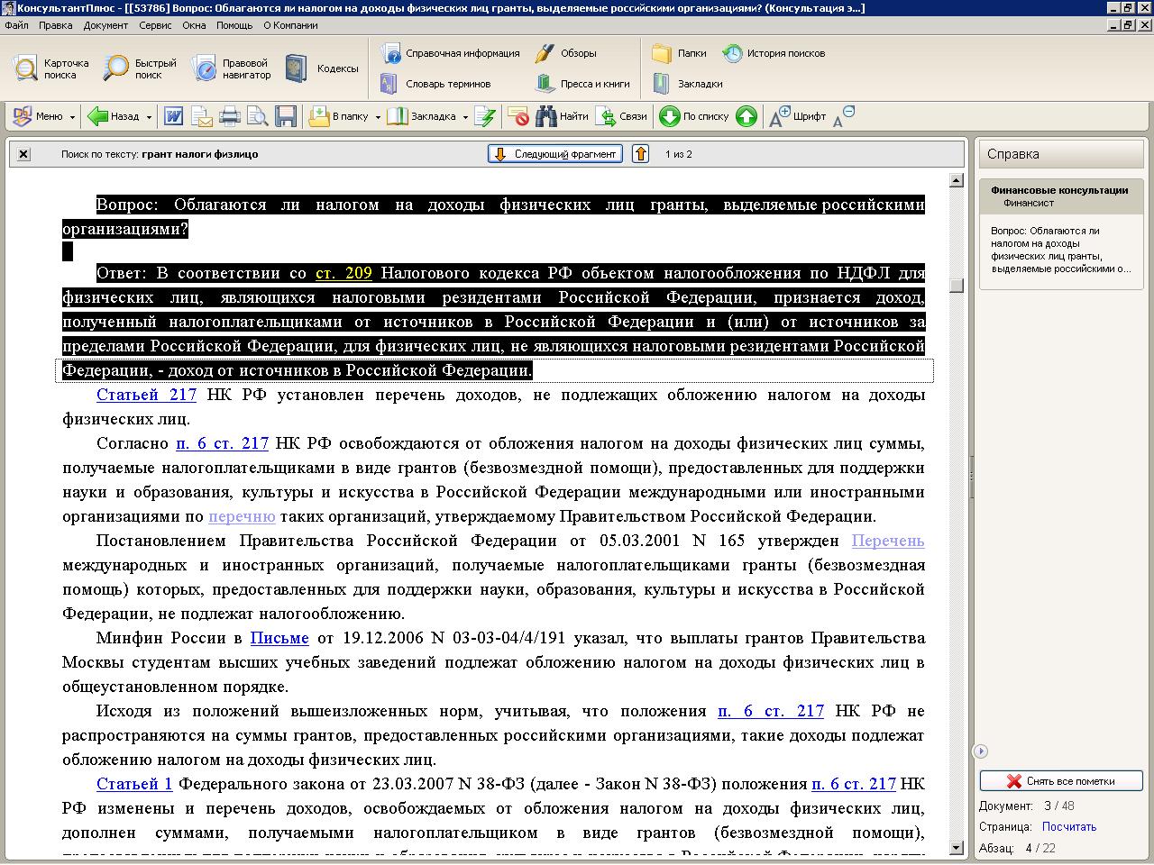This screenshot has height=865, width=1154.
Task: Go to previous fragment with up arrow
Action: pyautogui.click(x=640, y=154)
